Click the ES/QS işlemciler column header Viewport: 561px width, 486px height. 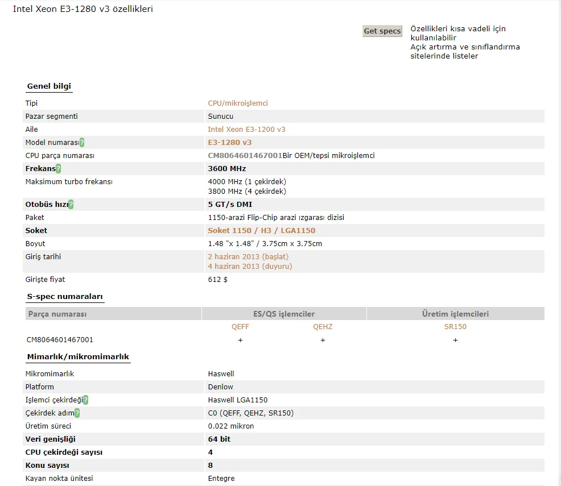coord(284,314)
